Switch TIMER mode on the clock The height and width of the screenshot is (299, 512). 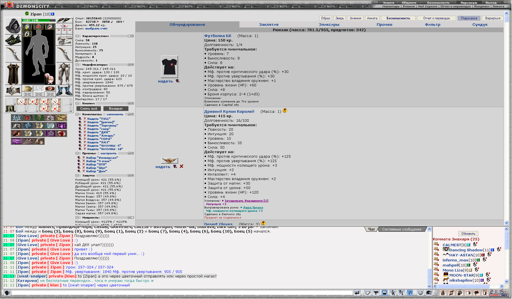click(x=504, y=295)
